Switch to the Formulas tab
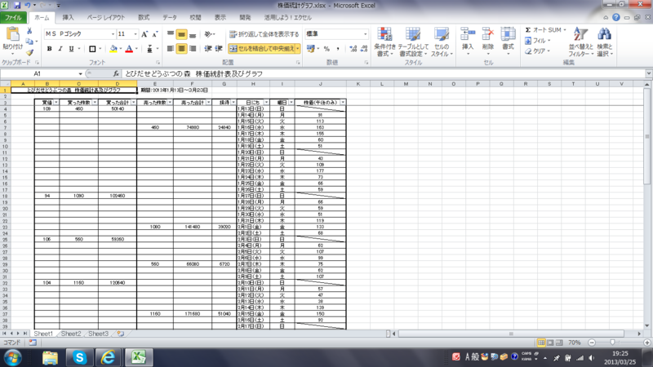653x367 pixels. point(144,17)
